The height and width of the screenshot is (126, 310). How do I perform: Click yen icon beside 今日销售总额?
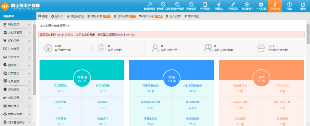[48, 49]
